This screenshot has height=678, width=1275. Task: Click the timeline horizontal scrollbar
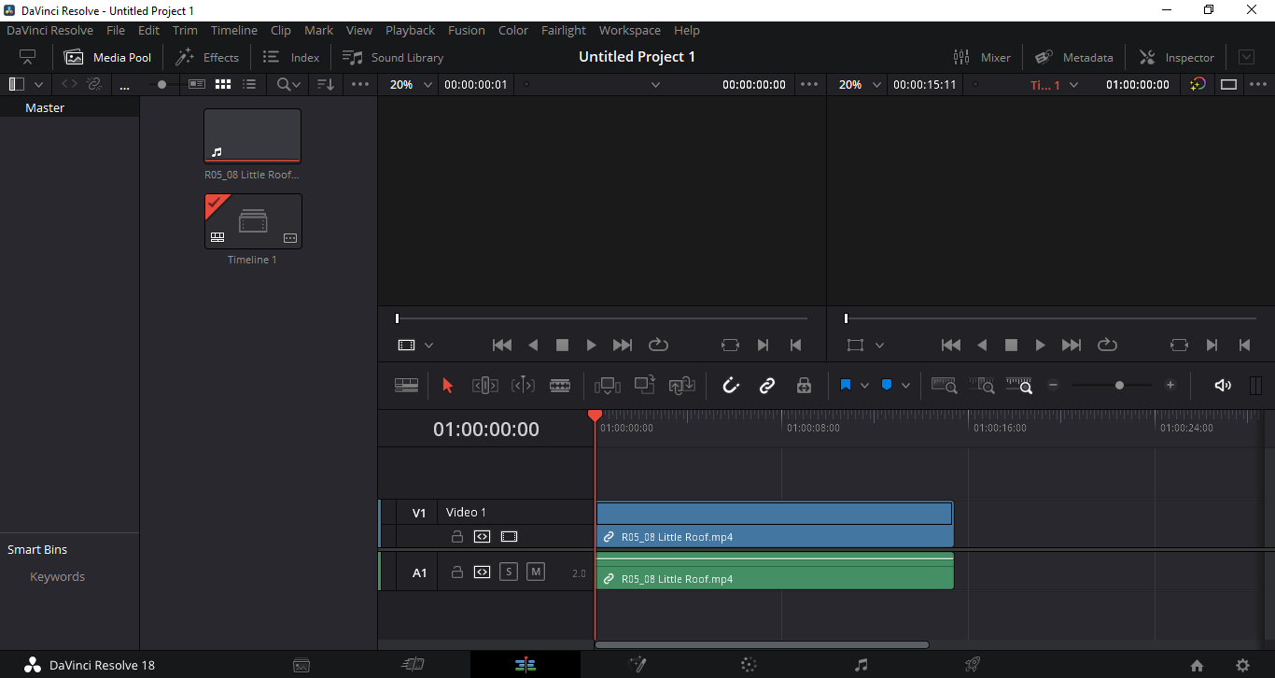(x=762, y=644)
